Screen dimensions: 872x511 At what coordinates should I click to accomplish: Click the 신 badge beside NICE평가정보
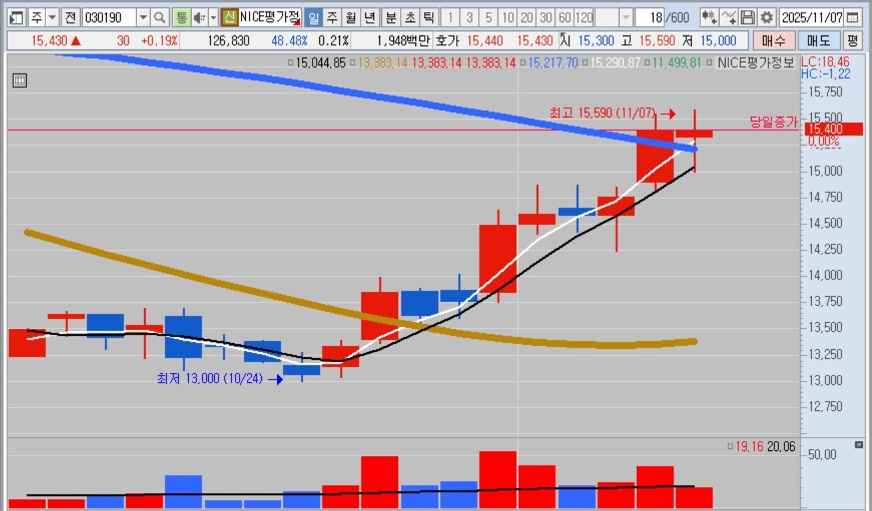coord(230,17)
